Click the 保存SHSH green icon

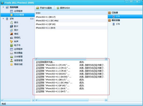click(x=58, y=8)
